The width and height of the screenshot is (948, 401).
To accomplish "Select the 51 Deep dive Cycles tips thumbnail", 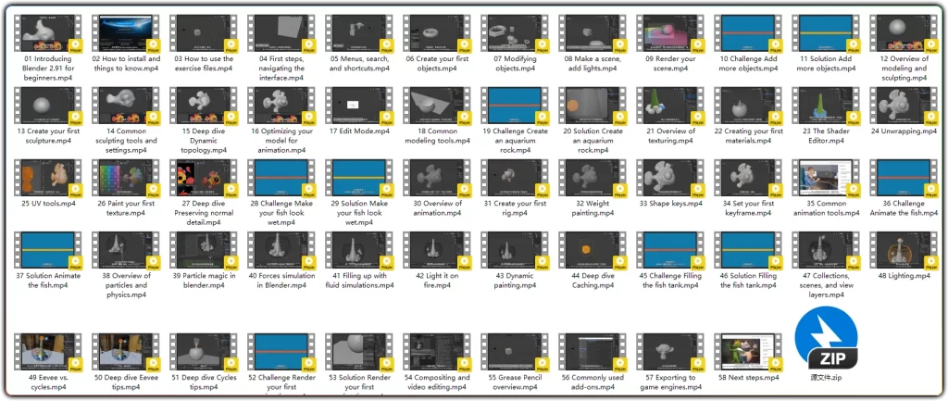I will (x=204, y=352).
